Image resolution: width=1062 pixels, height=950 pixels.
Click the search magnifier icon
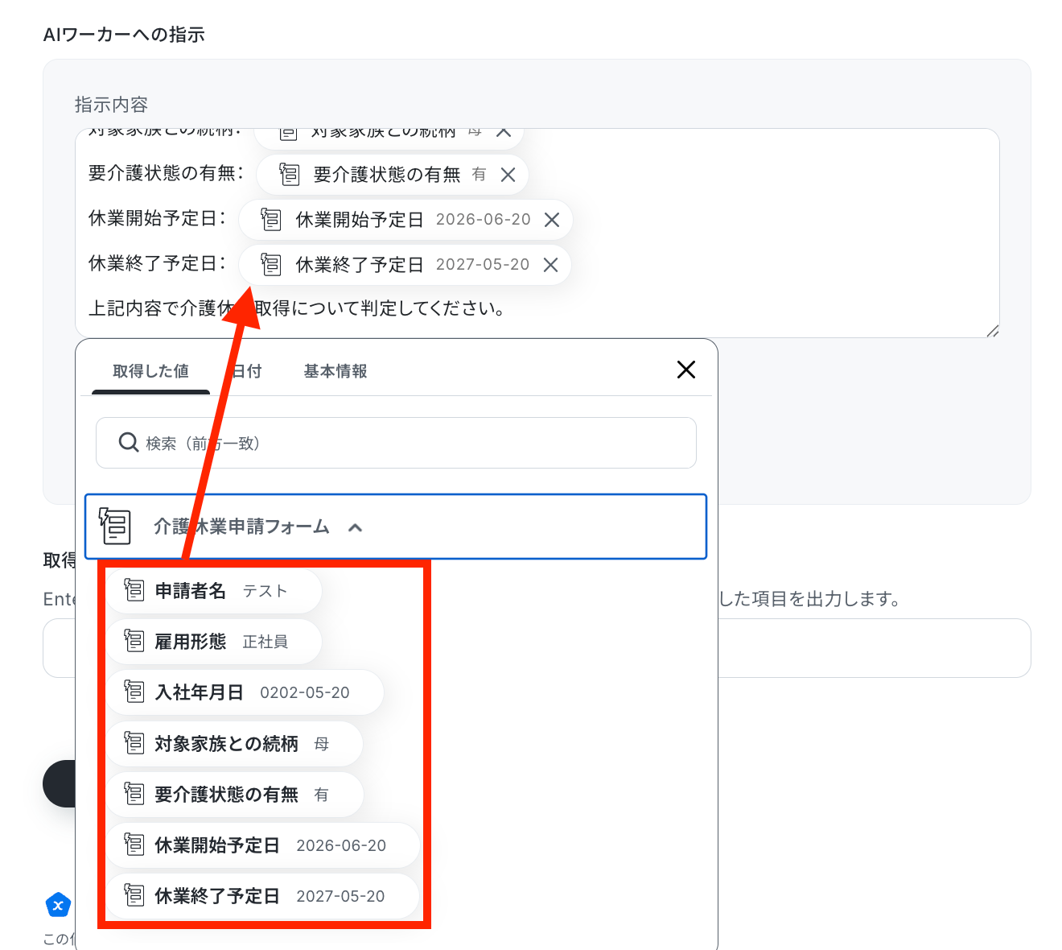pos(129,442)
